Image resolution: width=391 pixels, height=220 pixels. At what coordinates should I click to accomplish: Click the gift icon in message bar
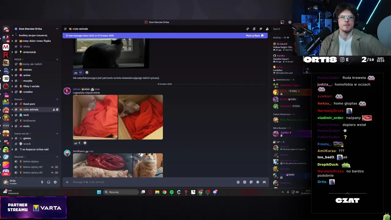point(238,182)
